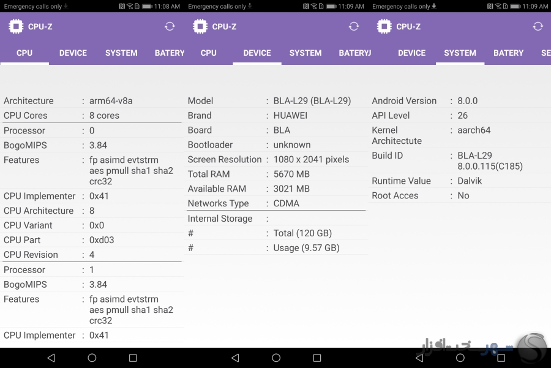The width and height of the screenshot is (551, 368).
Task: Click the 11:08 AM clock in the status bar
Action: pyautogui.click(x=167, y=6)
